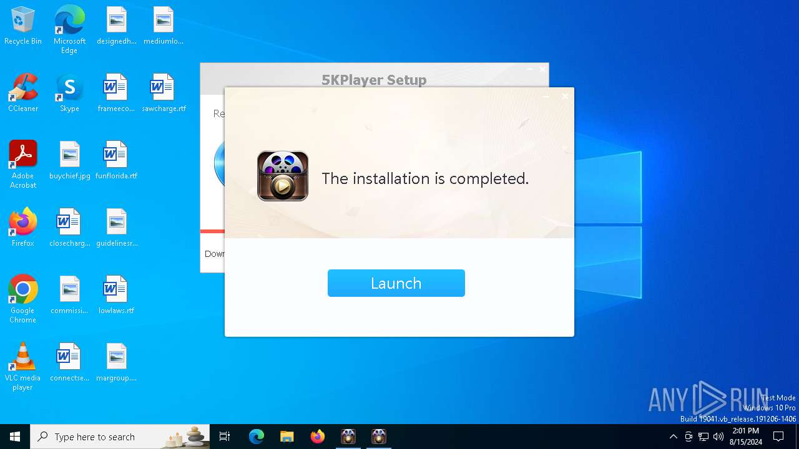This screenshot has width=799, height=449.
Task: Click the taskbar search box
Action: [120, 437]
